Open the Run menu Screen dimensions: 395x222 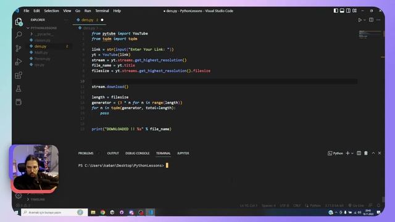(x=88, y=11)
